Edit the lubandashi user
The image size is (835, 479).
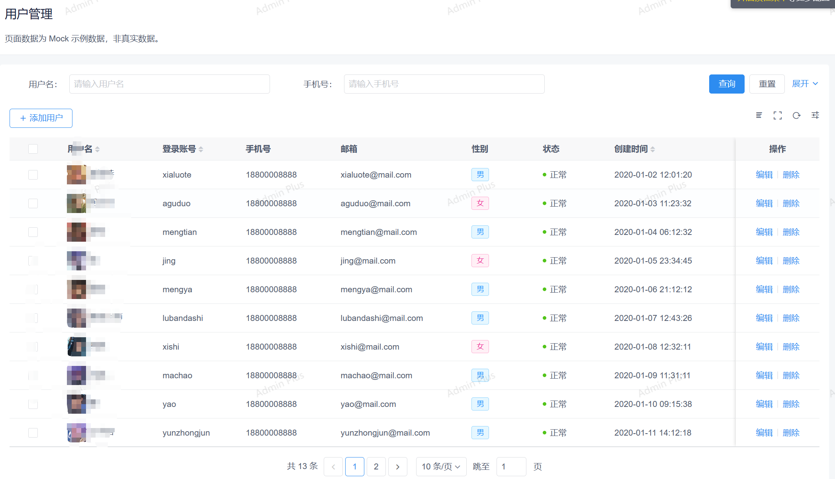764,318
